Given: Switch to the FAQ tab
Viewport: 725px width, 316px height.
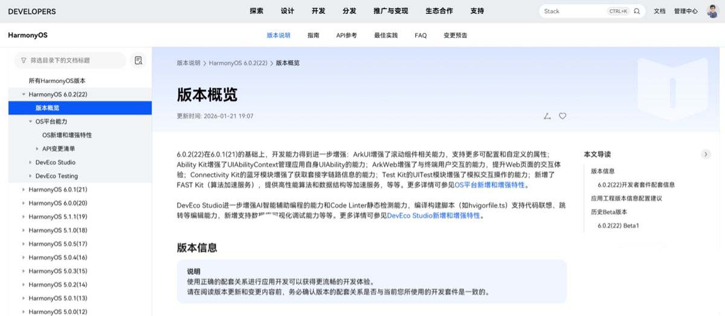Looking at the screenshot, I should [x=420, y=35].
